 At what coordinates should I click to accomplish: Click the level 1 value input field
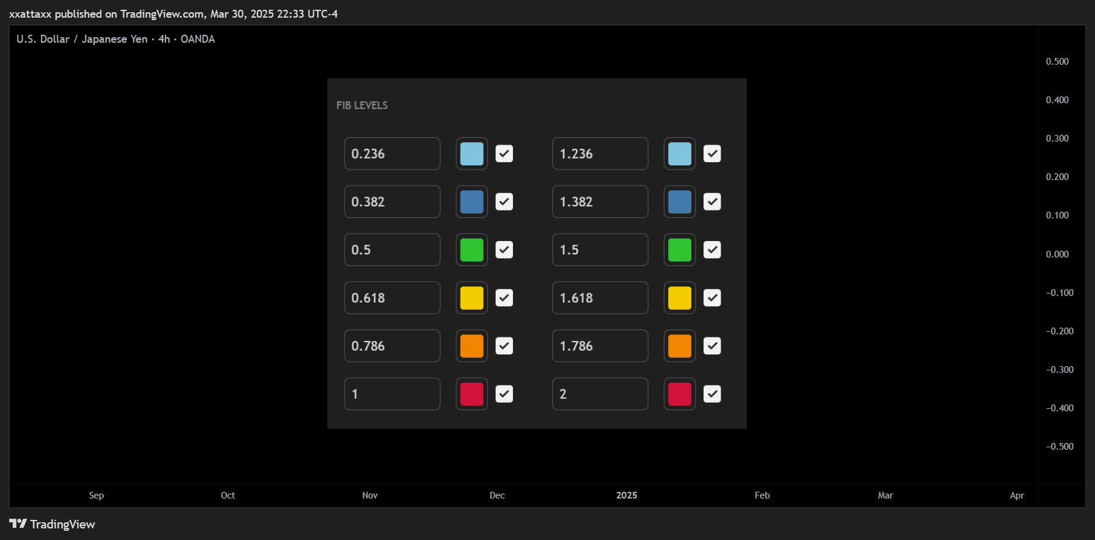click(x=392, y=394)
